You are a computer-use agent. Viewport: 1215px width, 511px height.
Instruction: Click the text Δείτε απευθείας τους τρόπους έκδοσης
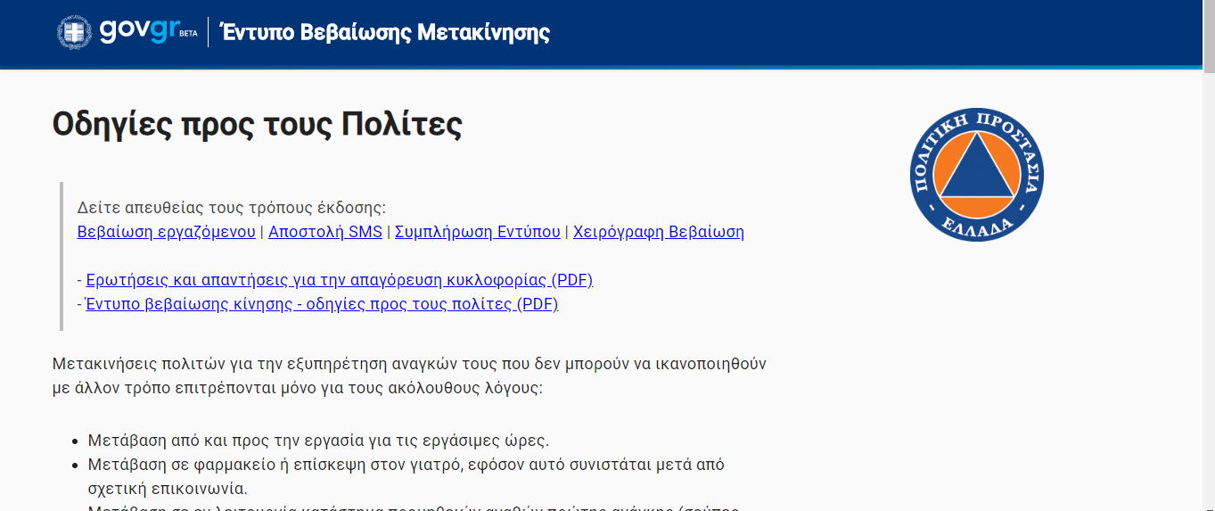pyautogui.click(x=232, y=208)
